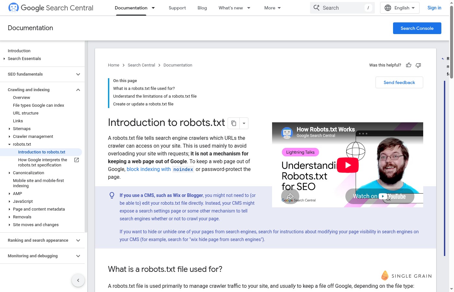454x292 pixels.
Task: Click the lightbulb tip icon
Action: 112,195
